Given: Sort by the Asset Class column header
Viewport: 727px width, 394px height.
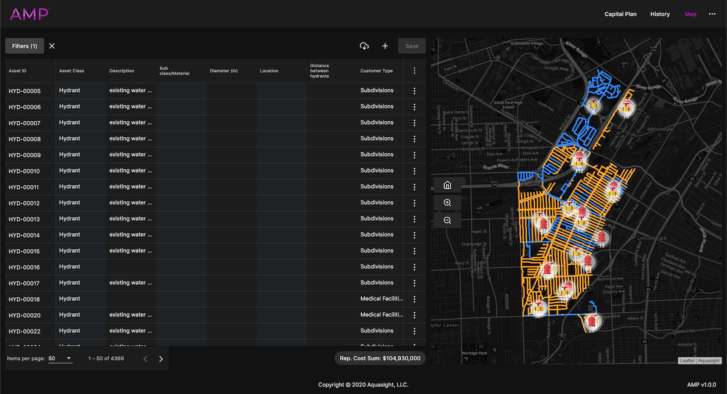Looking at the screenshot, I should point(71,71).
